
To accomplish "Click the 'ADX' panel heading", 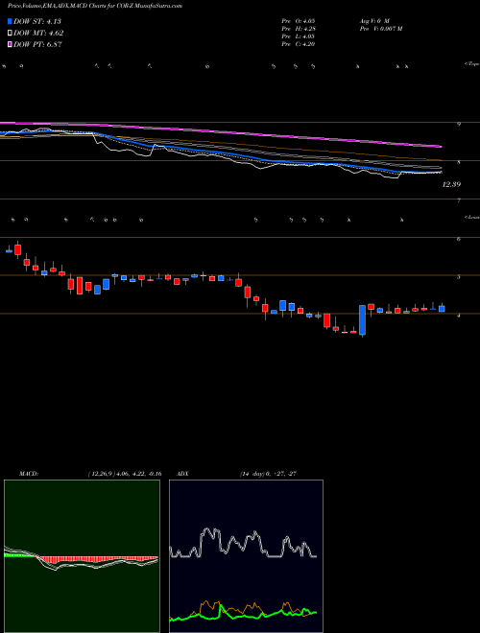I will [182, 474].
